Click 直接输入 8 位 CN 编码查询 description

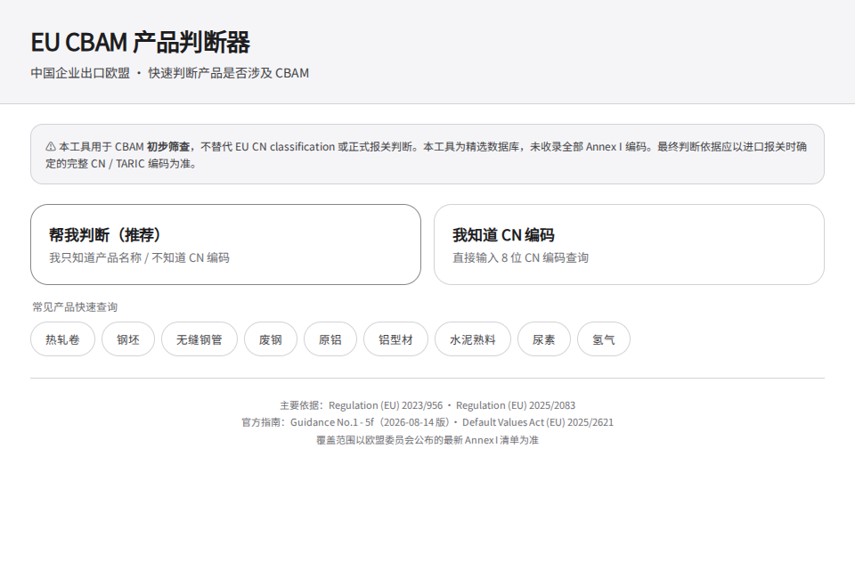tap(520, 258)
